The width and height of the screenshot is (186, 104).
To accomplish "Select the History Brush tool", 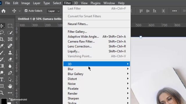I will 2,59.
